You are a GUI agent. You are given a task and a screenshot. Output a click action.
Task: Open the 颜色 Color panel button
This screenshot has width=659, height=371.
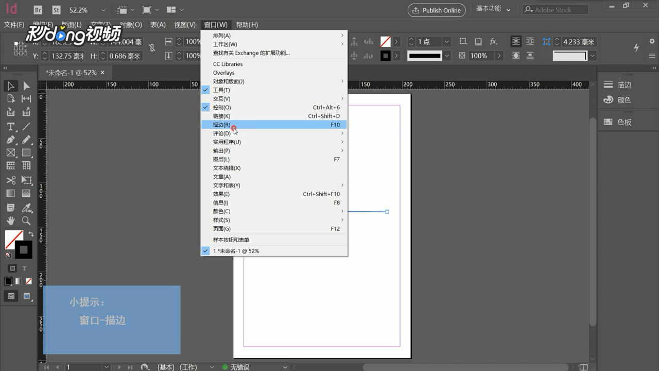coord(618,100)
